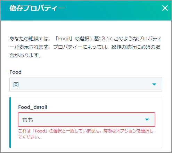Click the Food dropdown caret arrow
The height and width of the screenshot is (153, 172).
point(154,84)
